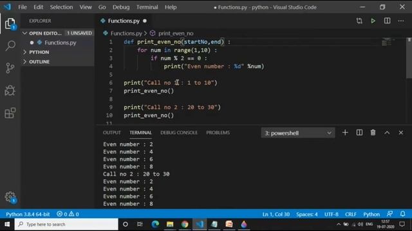Viewport: 412px width, 231px height.
Task: Open the File menu
Action: [23, 7]
